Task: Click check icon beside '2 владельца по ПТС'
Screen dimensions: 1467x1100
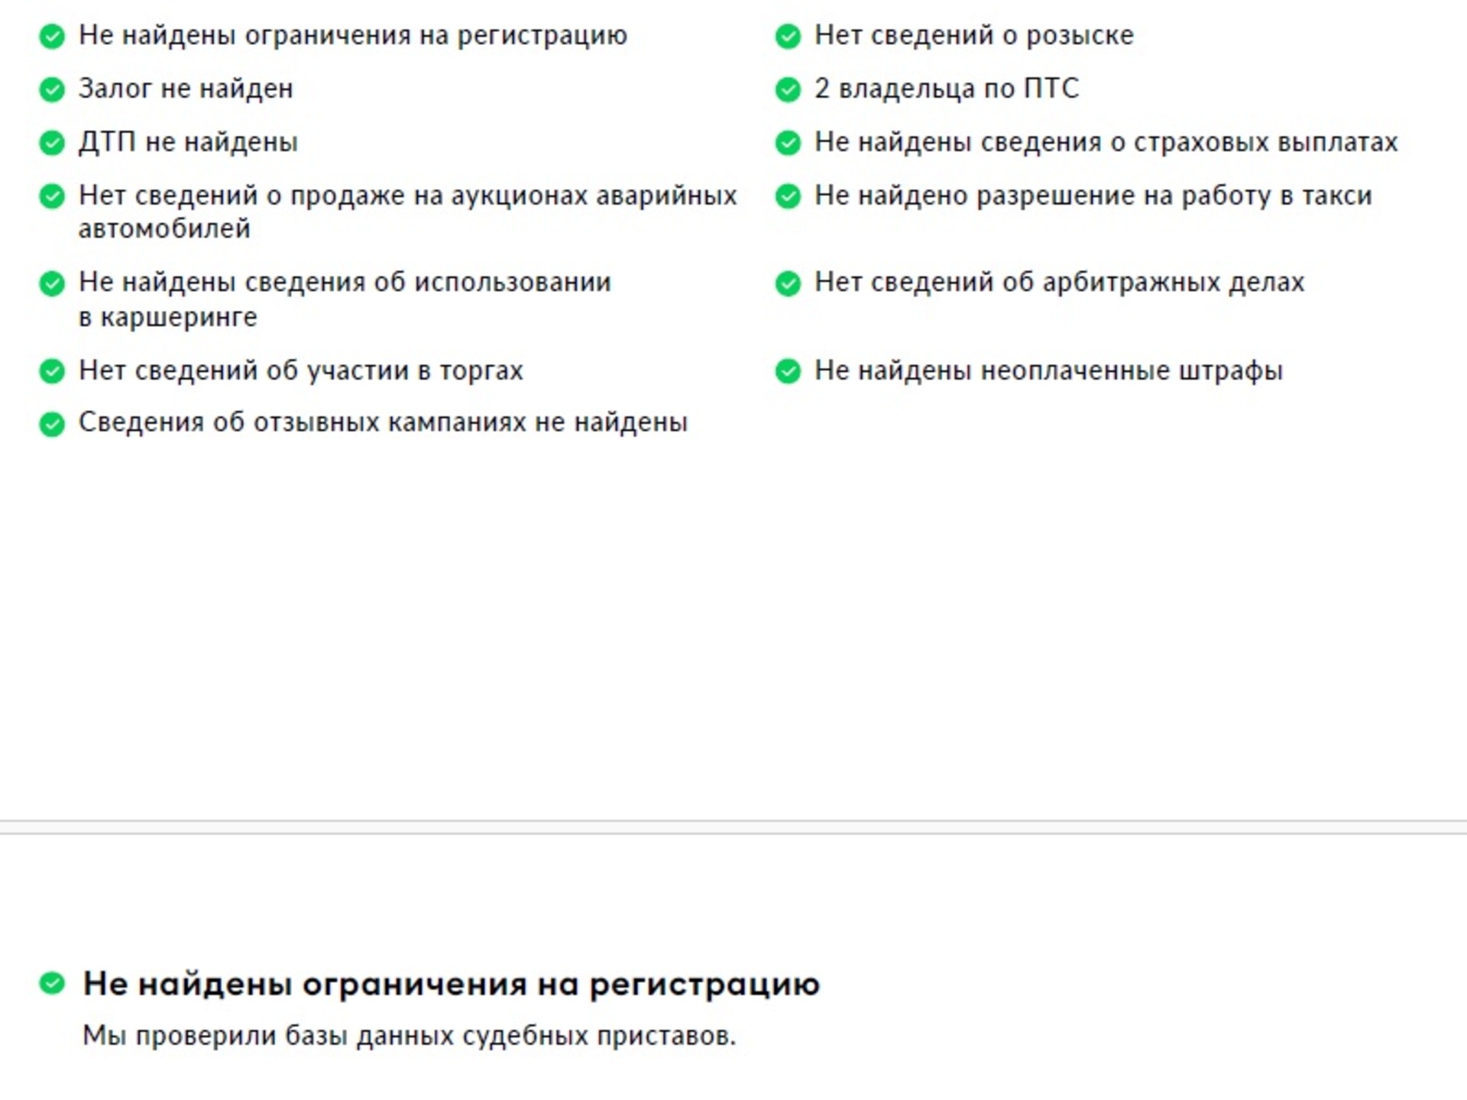Action: coord(788,89)
